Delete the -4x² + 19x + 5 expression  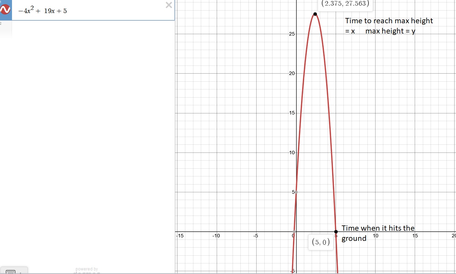(x=169, y=5)
